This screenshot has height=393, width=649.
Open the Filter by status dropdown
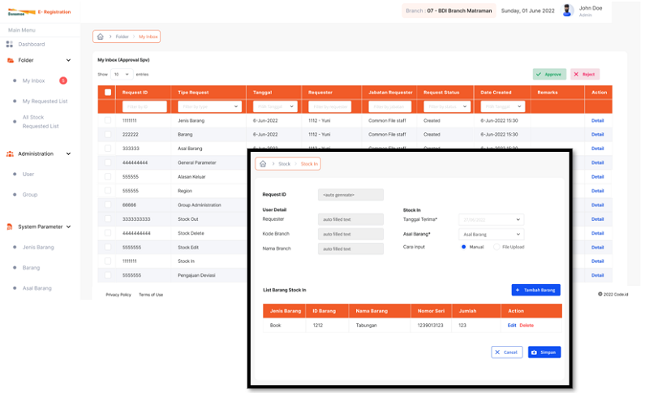447,106
